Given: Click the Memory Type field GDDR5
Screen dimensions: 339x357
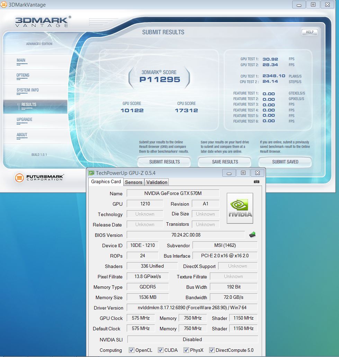Looking at the screenshot, I should coord(148,287).
